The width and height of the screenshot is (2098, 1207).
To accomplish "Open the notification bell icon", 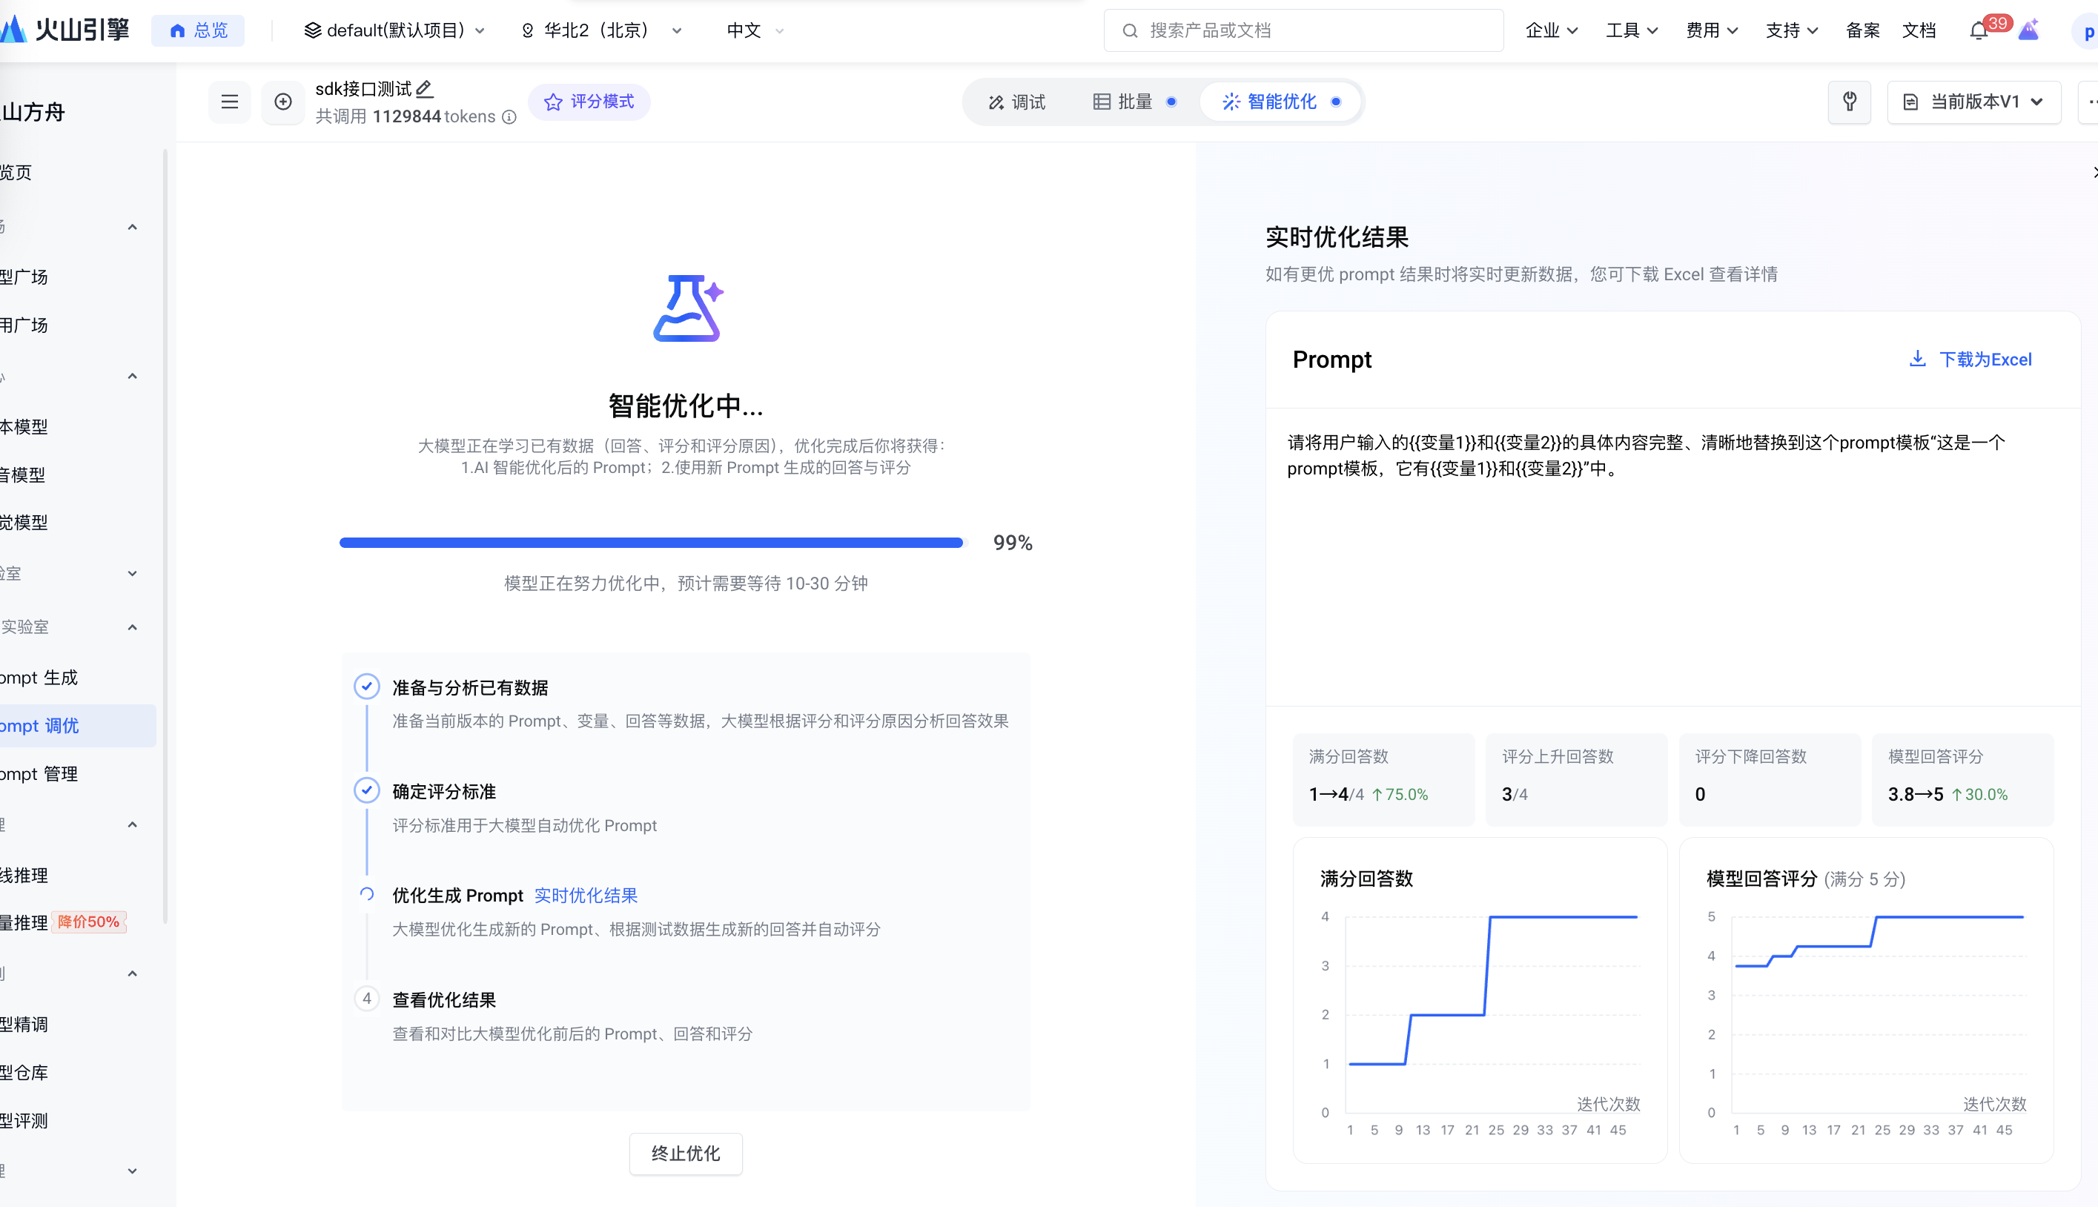I will pos(1979,30).
